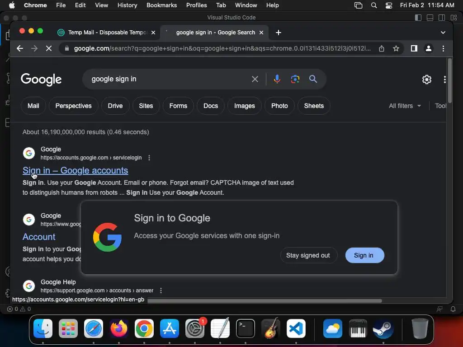Open the Account search result link

pos(39,237)
